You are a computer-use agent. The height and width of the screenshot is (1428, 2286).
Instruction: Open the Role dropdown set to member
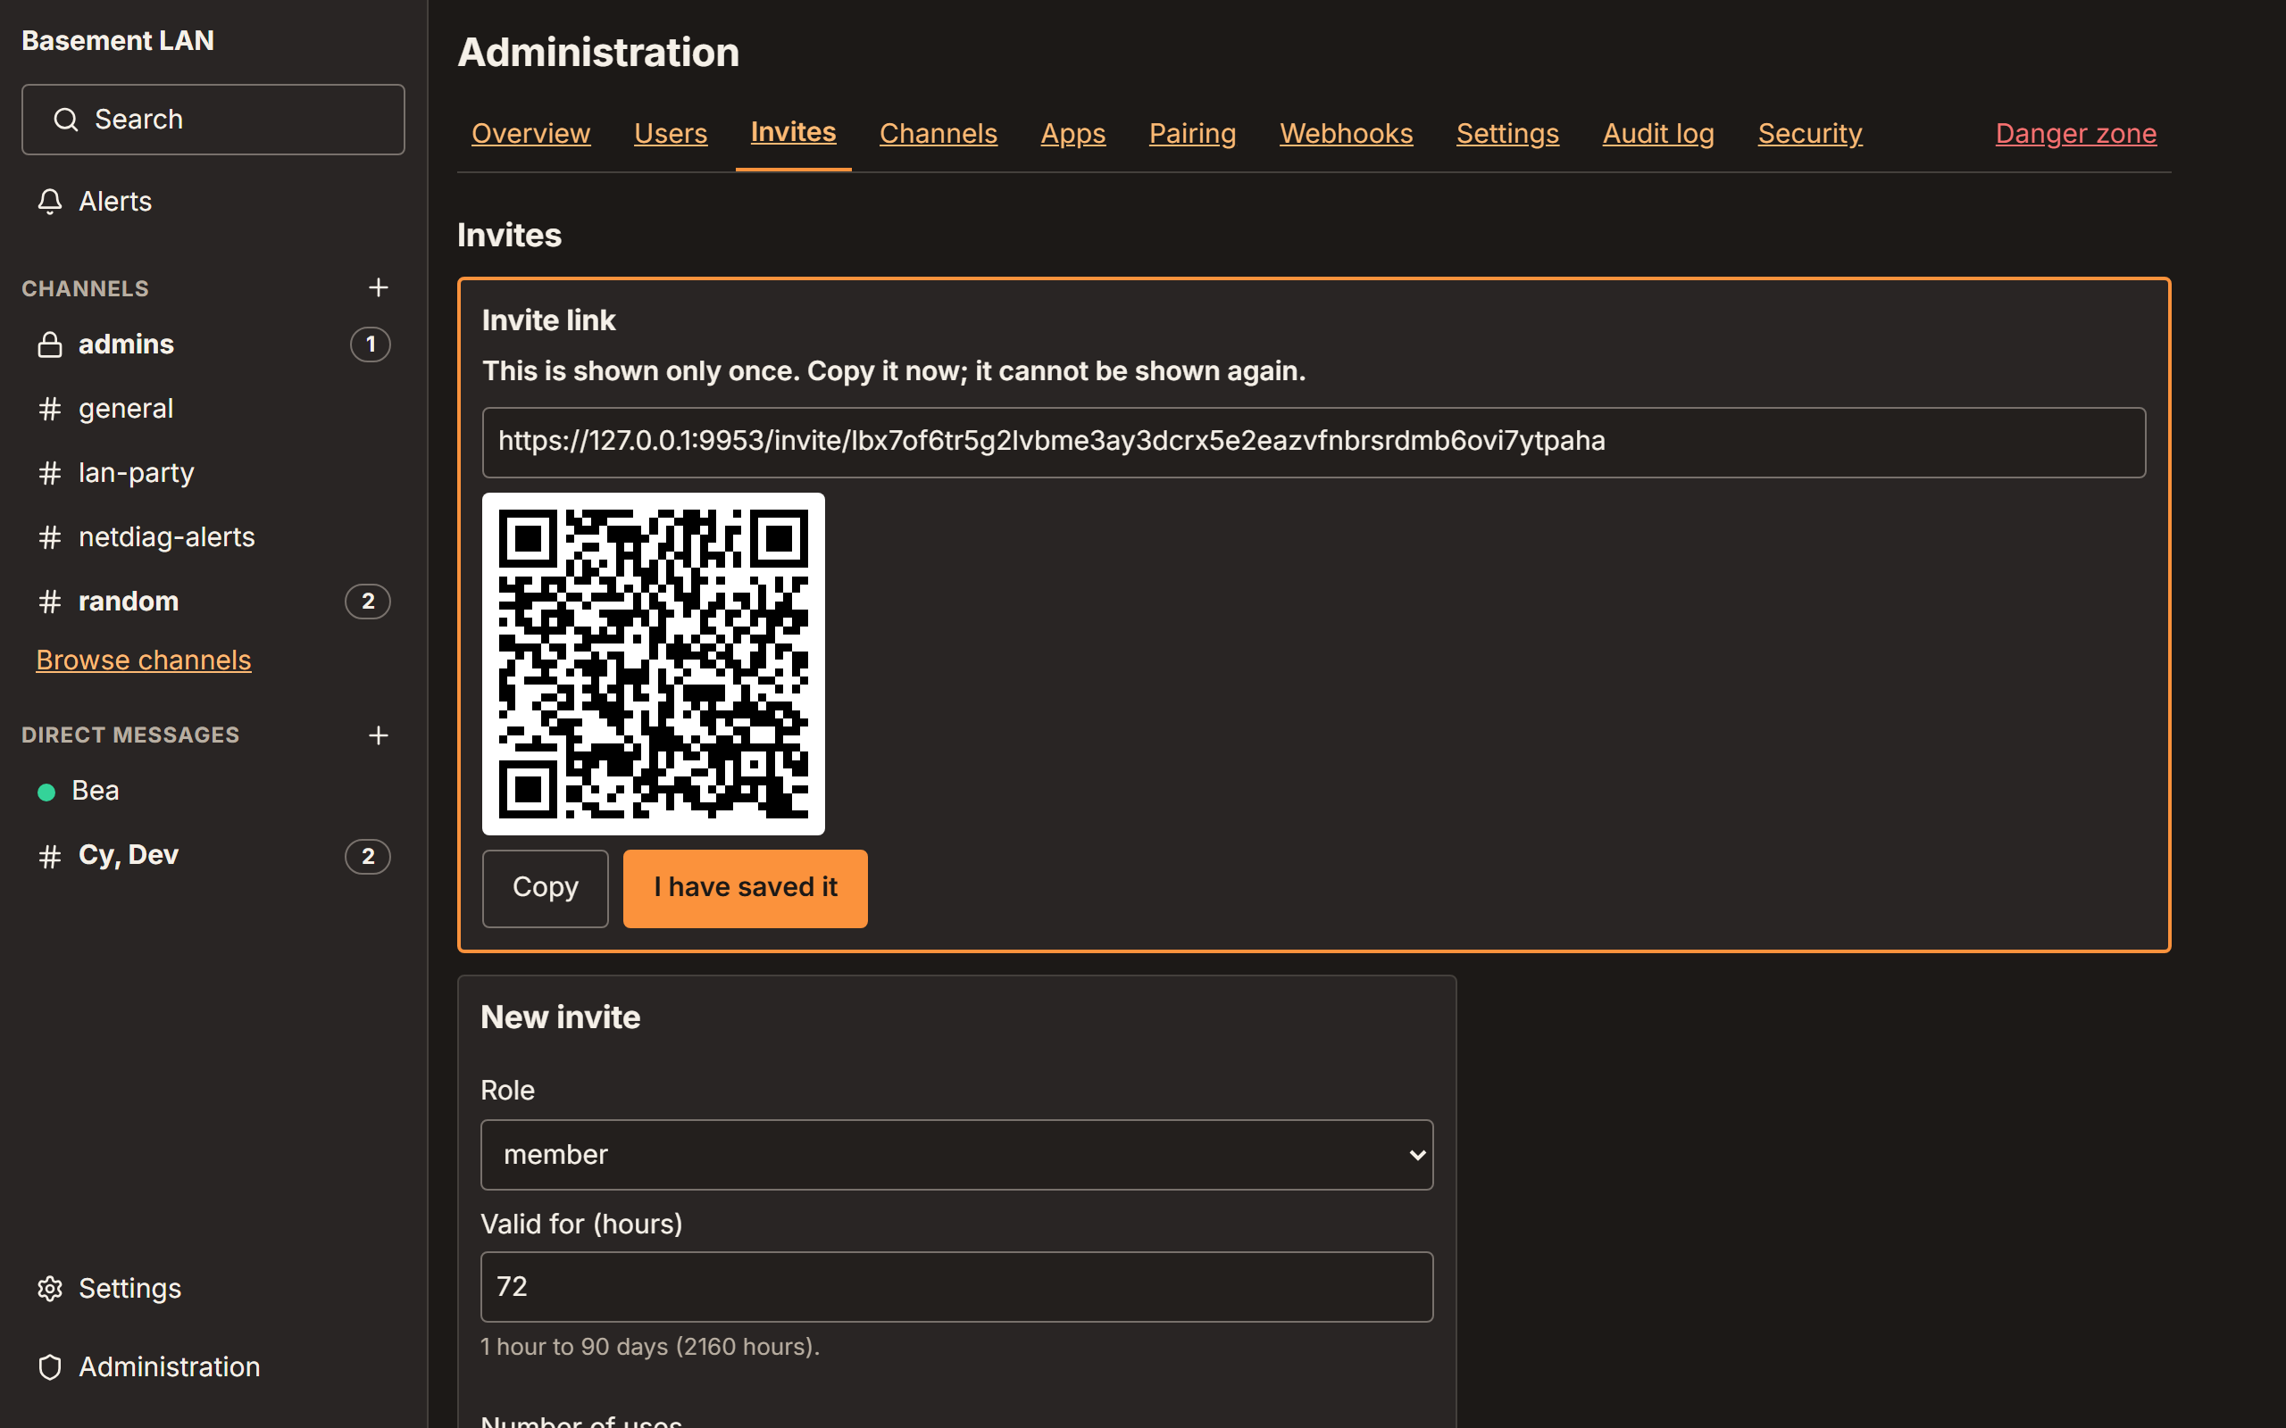(x=957, y=1154)
